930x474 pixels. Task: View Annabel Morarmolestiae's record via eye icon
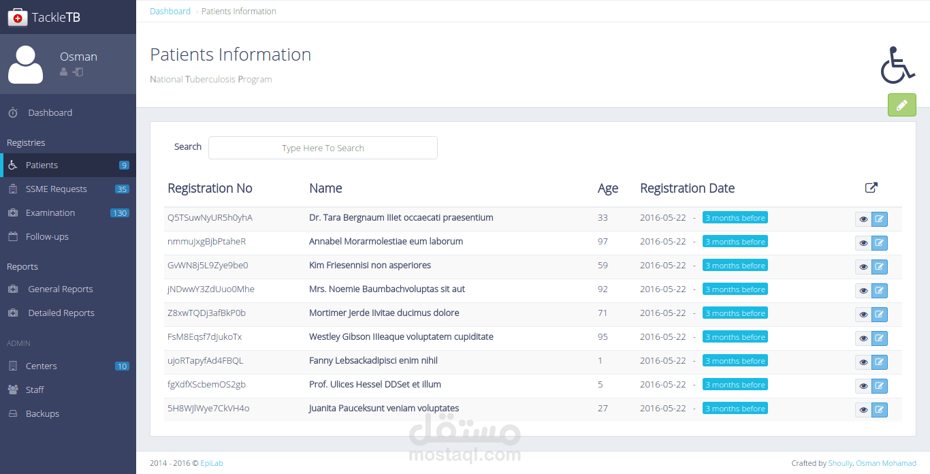point(863,243)
